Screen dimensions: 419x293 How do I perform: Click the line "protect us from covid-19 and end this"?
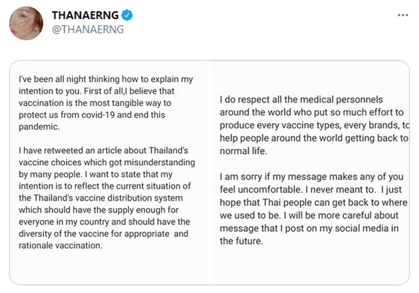92,115
